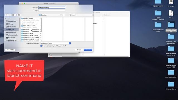
Task: Select the Minecraft Server folder row
Action: 31,33
